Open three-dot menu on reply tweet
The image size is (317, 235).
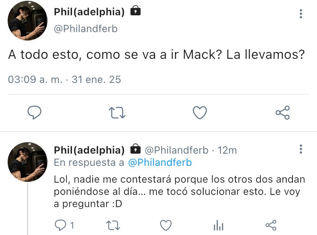(x=301, y=149)
